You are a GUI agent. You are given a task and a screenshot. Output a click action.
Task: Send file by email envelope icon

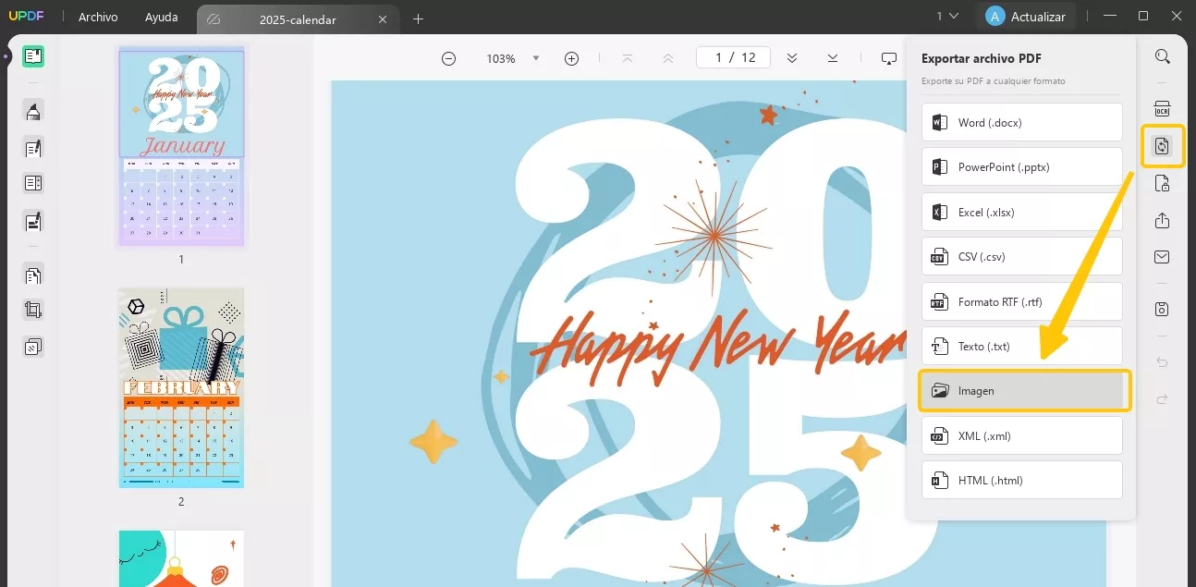[1163, 257]
